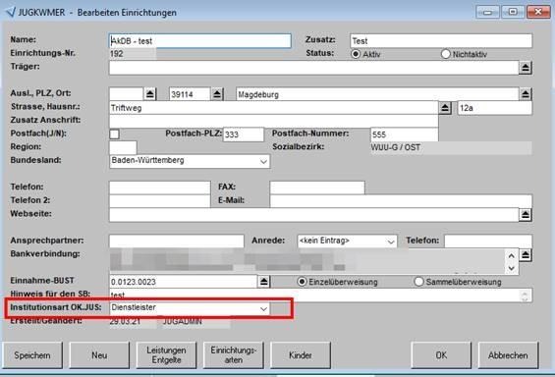Open the Ort Magdeburg lookup button
555x377 pixels.
pos(526,94)
